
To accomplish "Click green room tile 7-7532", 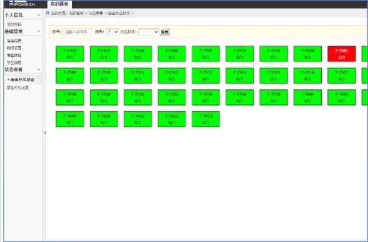I will (172, 97).
